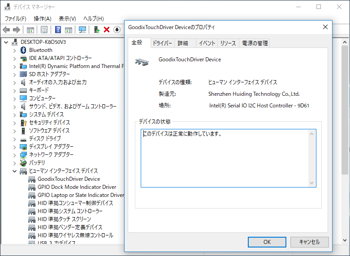Click the ディスプレイ アダプター icon
The width and height of the screenshot is (350, 256).
pyautogui.click(x=23, y=146)
